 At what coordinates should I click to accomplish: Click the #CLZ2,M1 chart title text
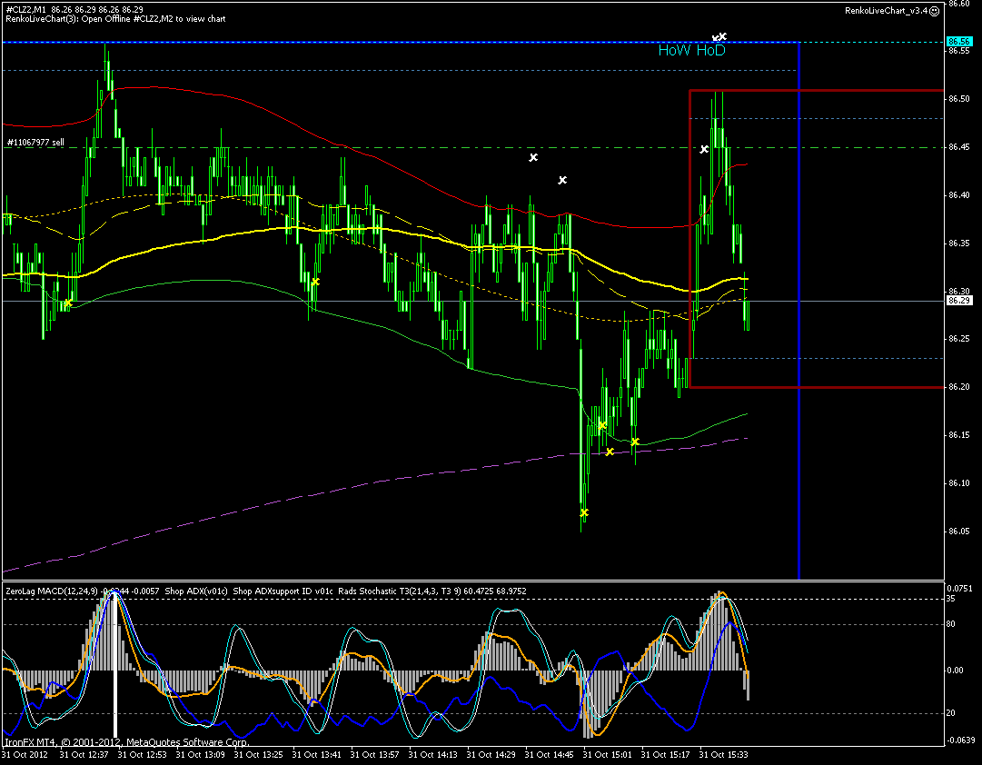[x=26, y=10]
